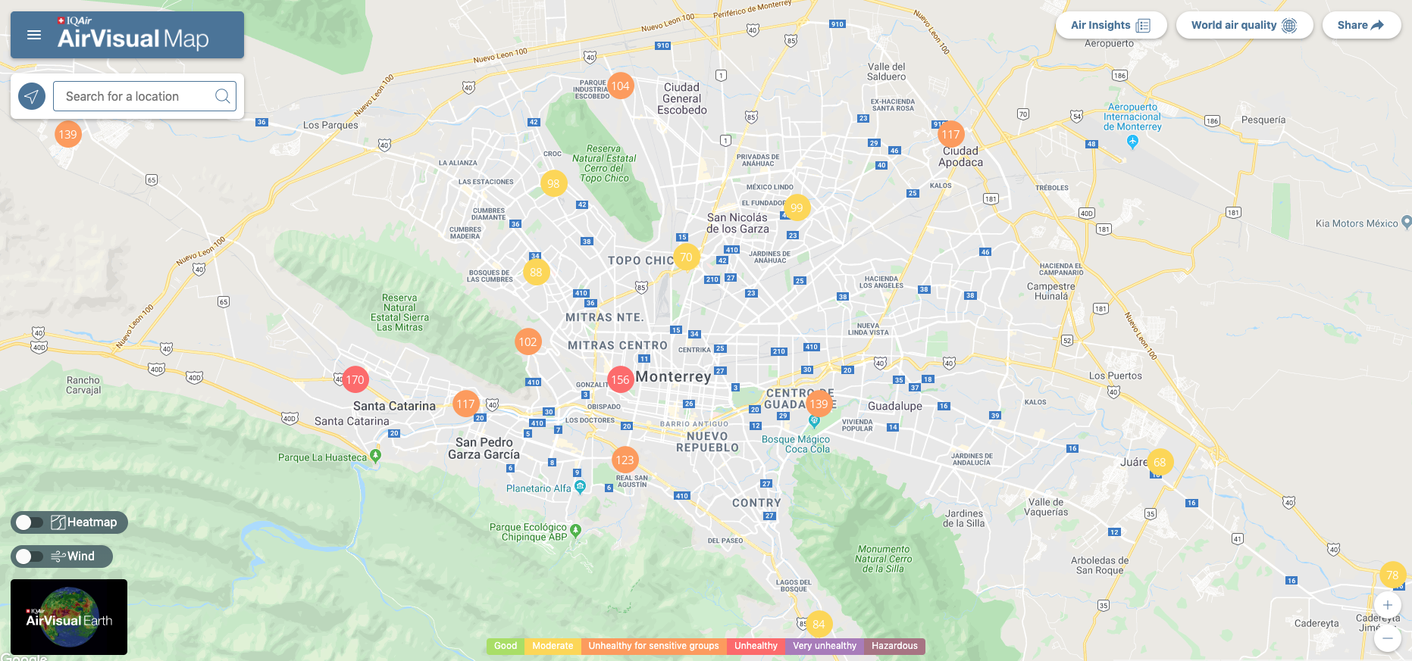
Task: Click the Planetario Alfa pin
Action: tap(580, 487)
